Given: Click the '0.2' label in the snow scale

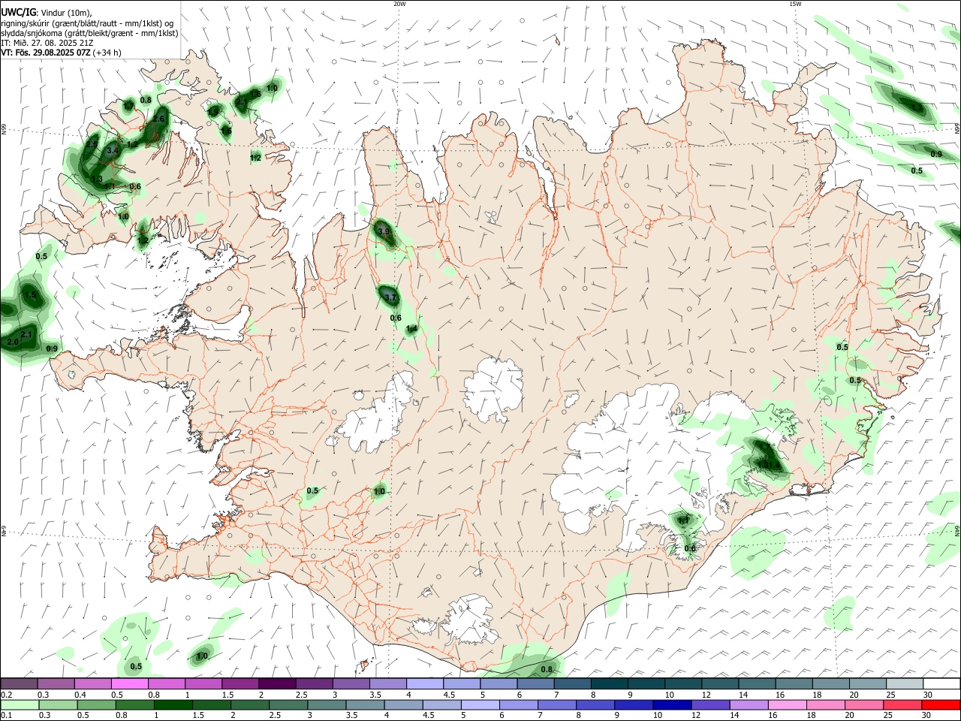Looking at the screenshot, I should [6, 695].
